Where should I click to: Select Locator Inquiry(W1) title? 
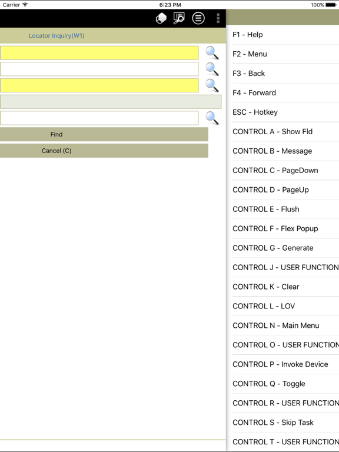click(x=56, y=36)
